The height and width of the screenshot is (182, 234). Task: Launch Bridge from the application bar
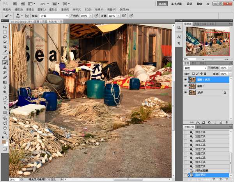pos(15,4)
